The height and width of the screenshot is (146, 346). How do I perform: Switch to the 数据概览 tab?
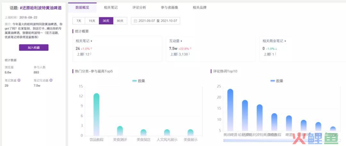click(x=82, y=7)
